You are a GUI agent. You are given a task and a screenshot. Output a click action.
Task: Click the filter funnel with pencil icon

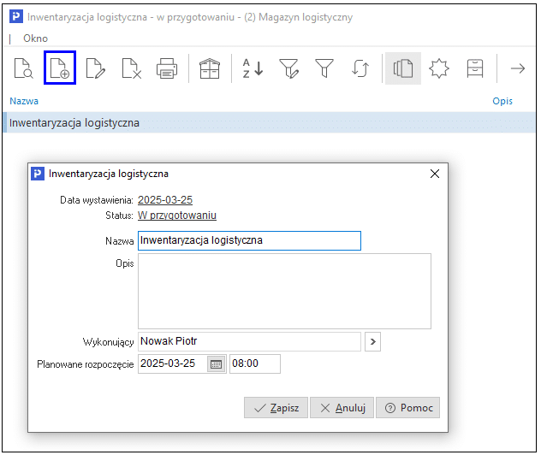[x=288, y=68]
